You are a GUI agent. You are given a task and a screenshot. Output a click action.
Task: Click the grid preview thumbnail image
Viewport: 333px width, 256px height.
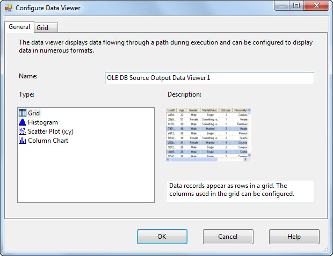coord(208,135)
